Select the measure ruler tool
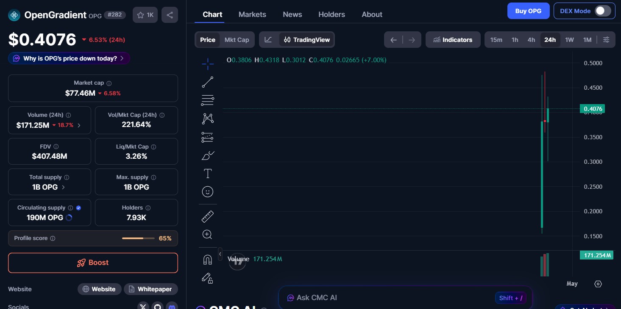The image size is (621, 309). click(207, 216)
